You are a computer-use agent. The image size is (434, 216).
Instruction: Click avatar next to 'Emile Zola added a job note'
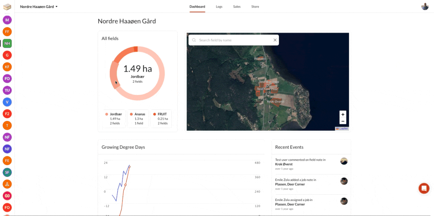344,181
